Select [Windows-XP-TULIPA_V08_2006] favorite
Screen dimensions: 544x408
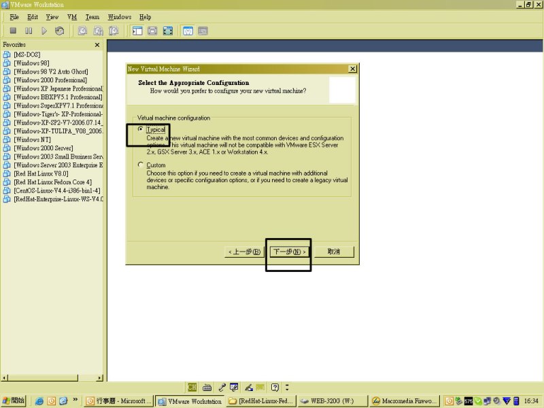tap(58, 131)
